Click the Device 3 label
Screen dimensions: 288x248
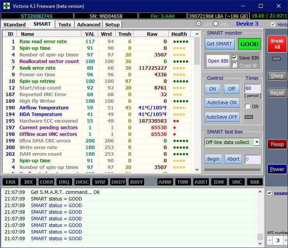tap(247, 24)
